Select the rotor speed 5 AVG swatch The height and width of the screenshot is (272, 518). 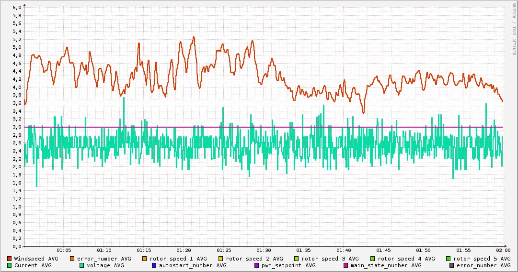449,259
